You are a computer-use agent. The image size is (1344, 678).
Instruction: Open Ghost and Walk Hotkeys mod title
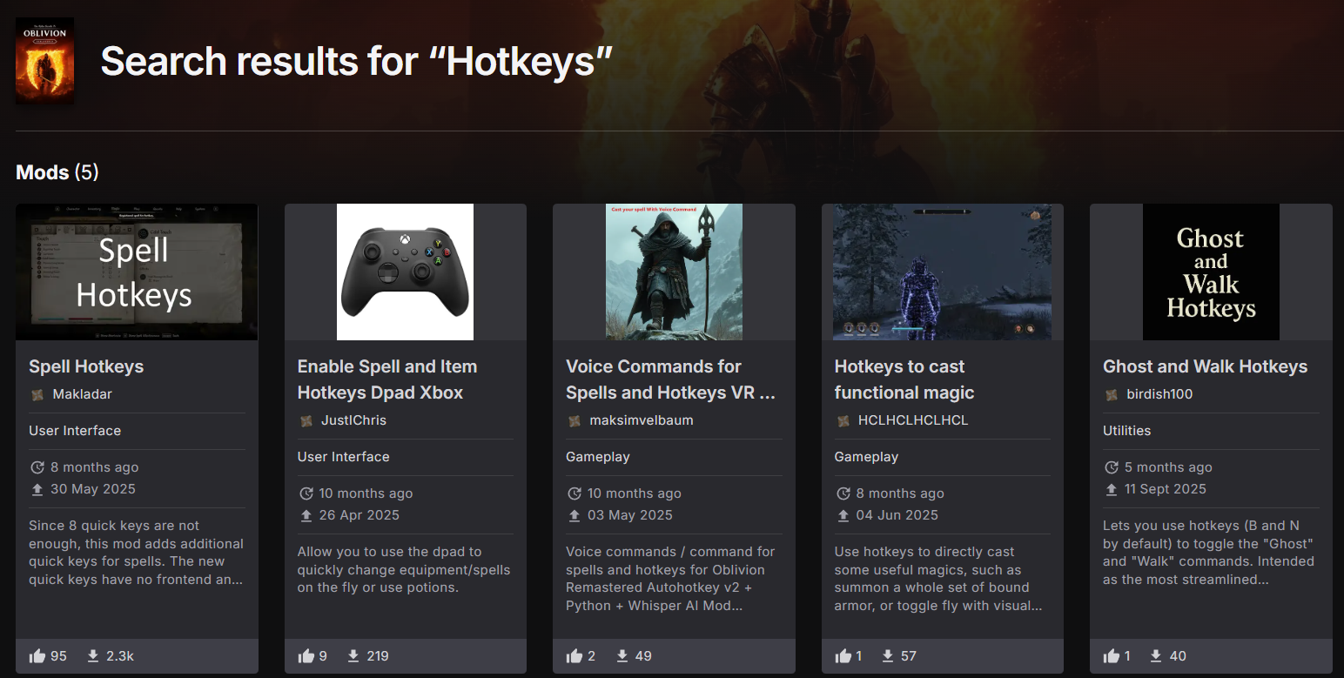(1205, 366)
